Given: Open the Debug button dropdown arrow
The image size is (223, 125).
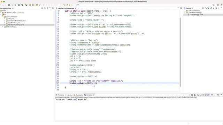Looking at the screenshot, I should [x=17, y=5].
